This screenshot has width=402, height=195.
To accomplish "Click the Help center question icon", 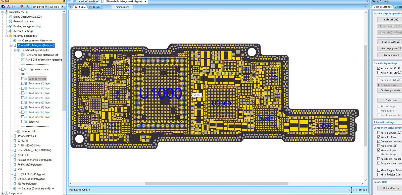I will coord(7,193).
